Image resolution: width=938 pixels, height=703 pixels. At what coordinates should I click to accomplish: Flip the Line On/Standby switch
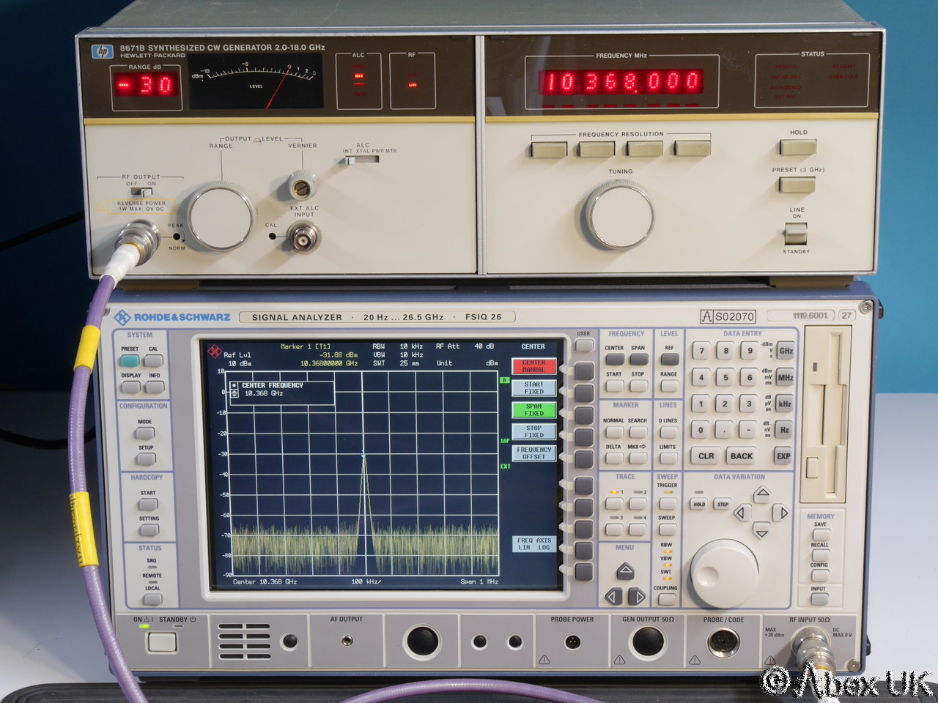796,234
